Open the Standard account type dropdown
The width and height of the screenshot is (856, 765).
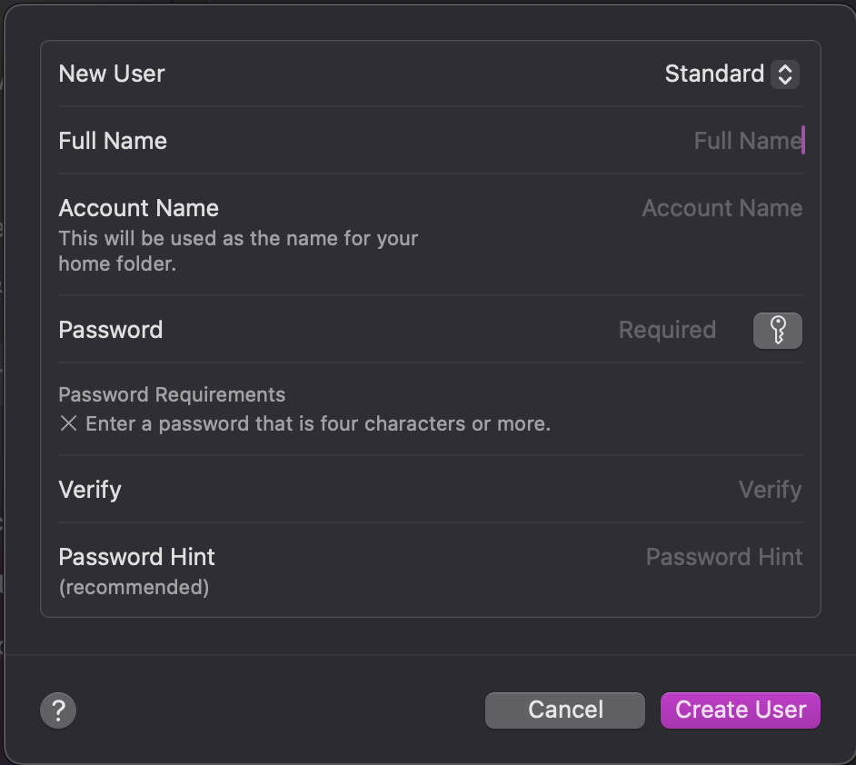[x=714, y=74]
